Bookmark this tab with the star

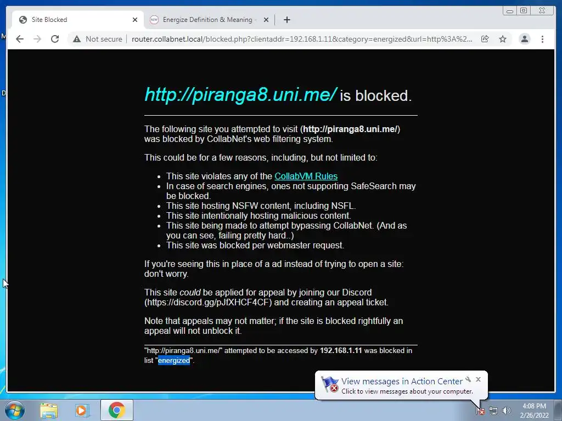tap(503, 39)
